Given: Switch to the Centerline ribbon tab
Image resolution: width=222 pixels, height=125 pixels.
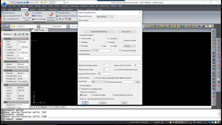Looking at the screenshot, I should (x=42, y=9).
